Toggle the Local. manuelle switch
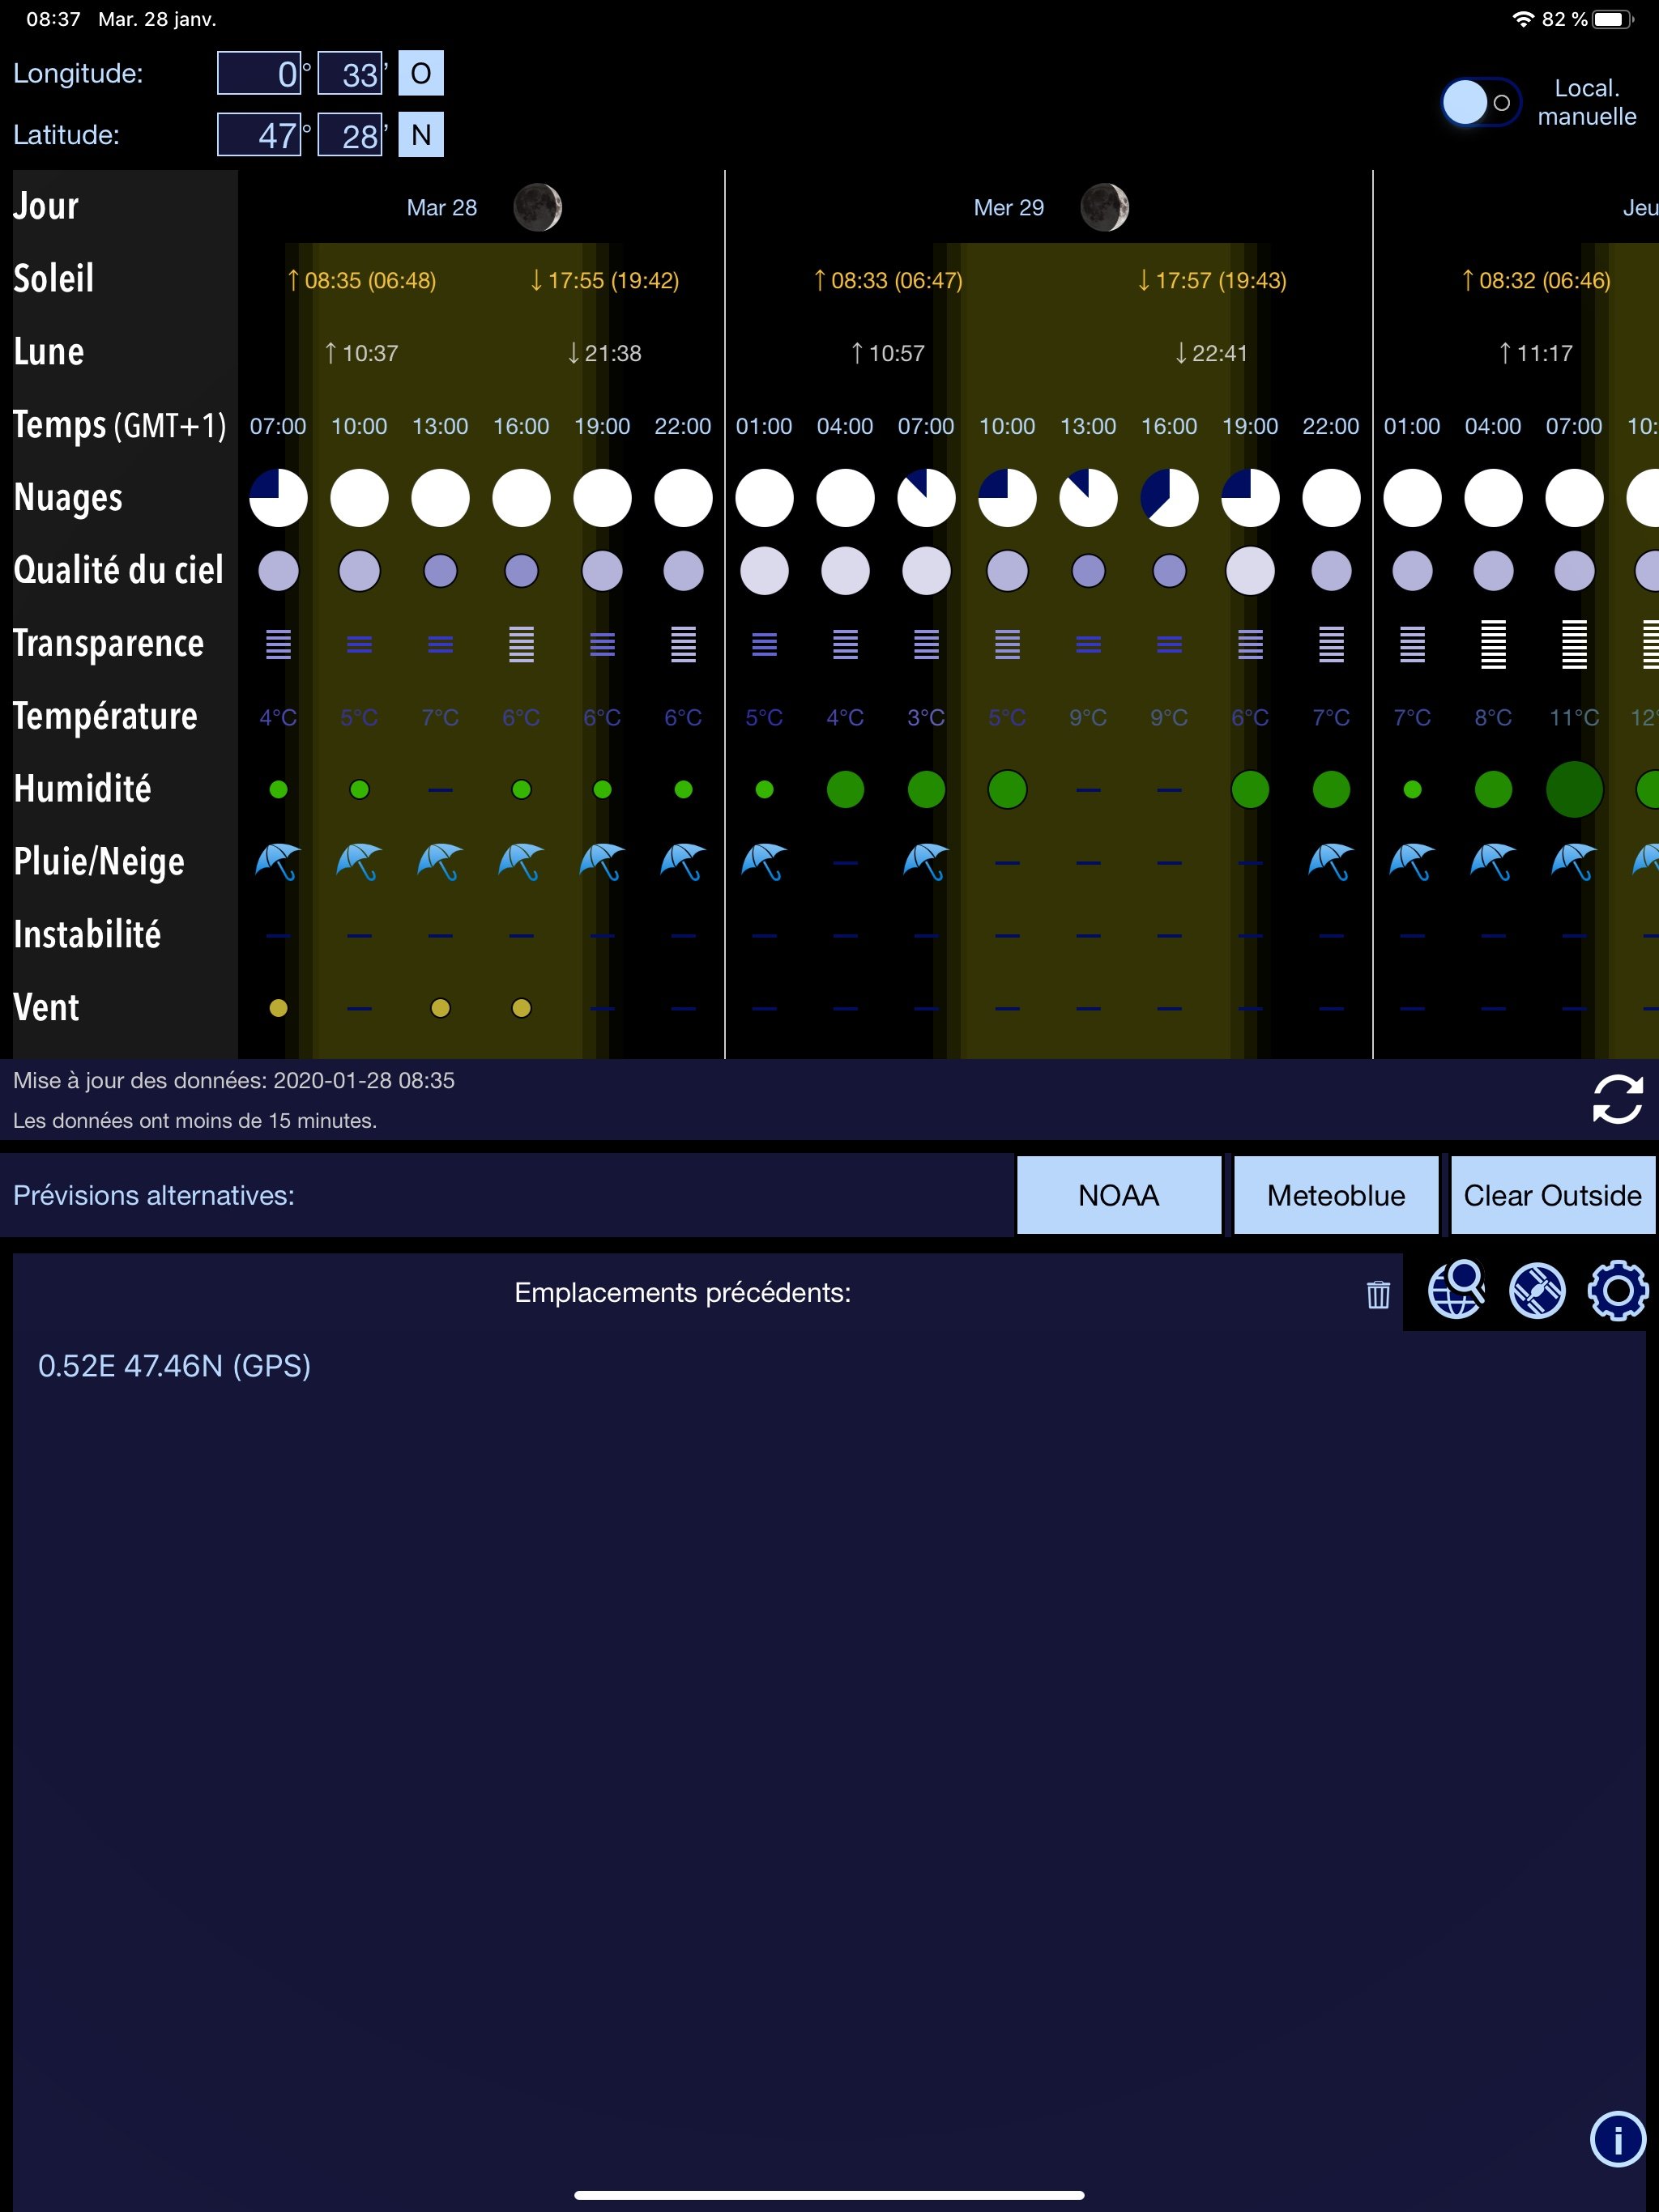The image size is (1659, 2212). tap(1480, 102)
